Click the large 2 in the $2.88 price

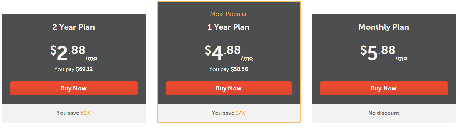point(63,53)
